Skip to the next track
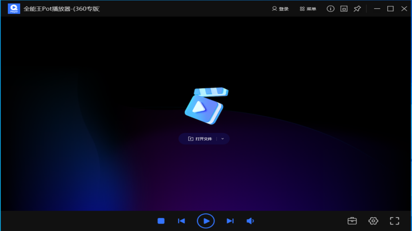 pos(230,221)
